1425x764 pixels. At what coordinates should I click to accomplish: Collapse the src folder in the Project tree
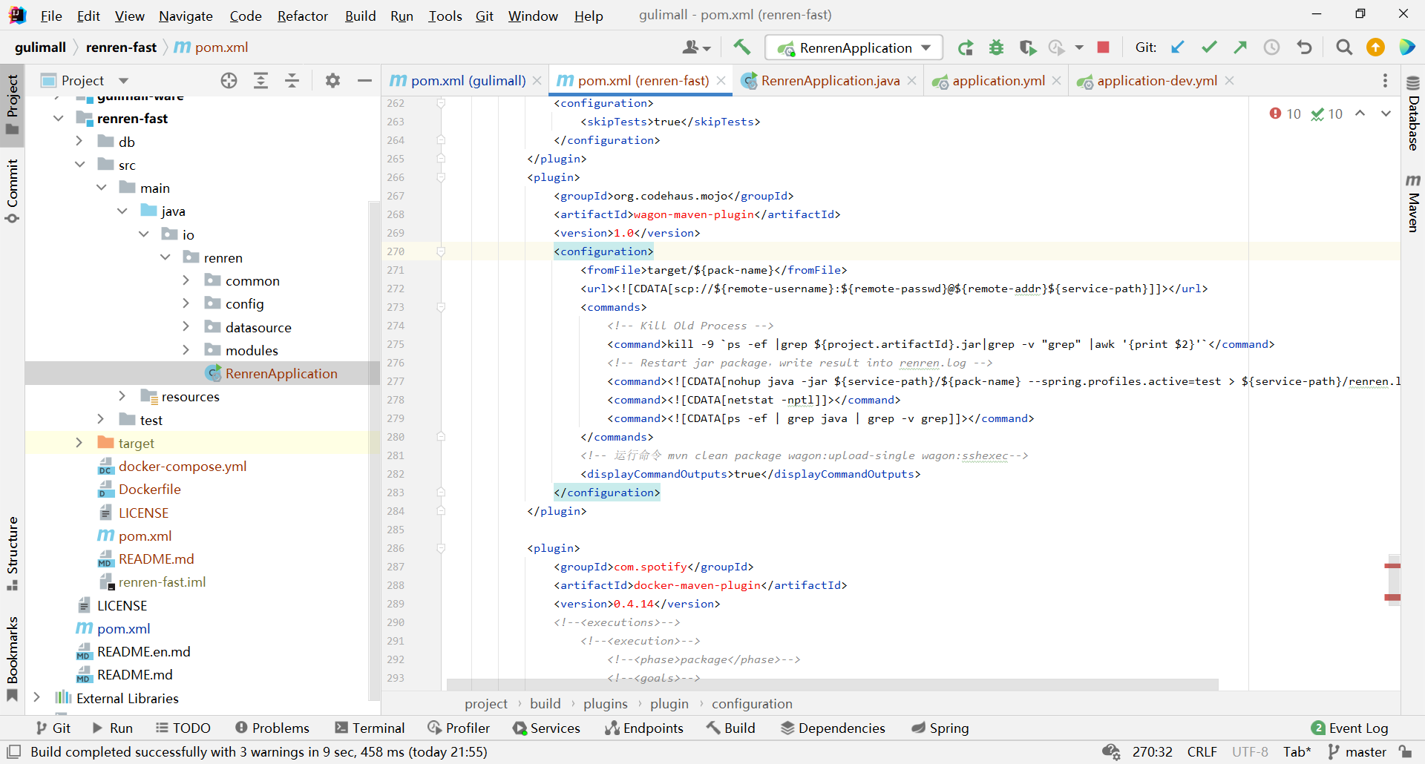coord(79,164)
